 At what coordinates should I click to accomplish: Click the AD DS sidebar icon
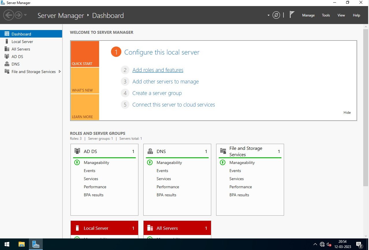(7, 56)
